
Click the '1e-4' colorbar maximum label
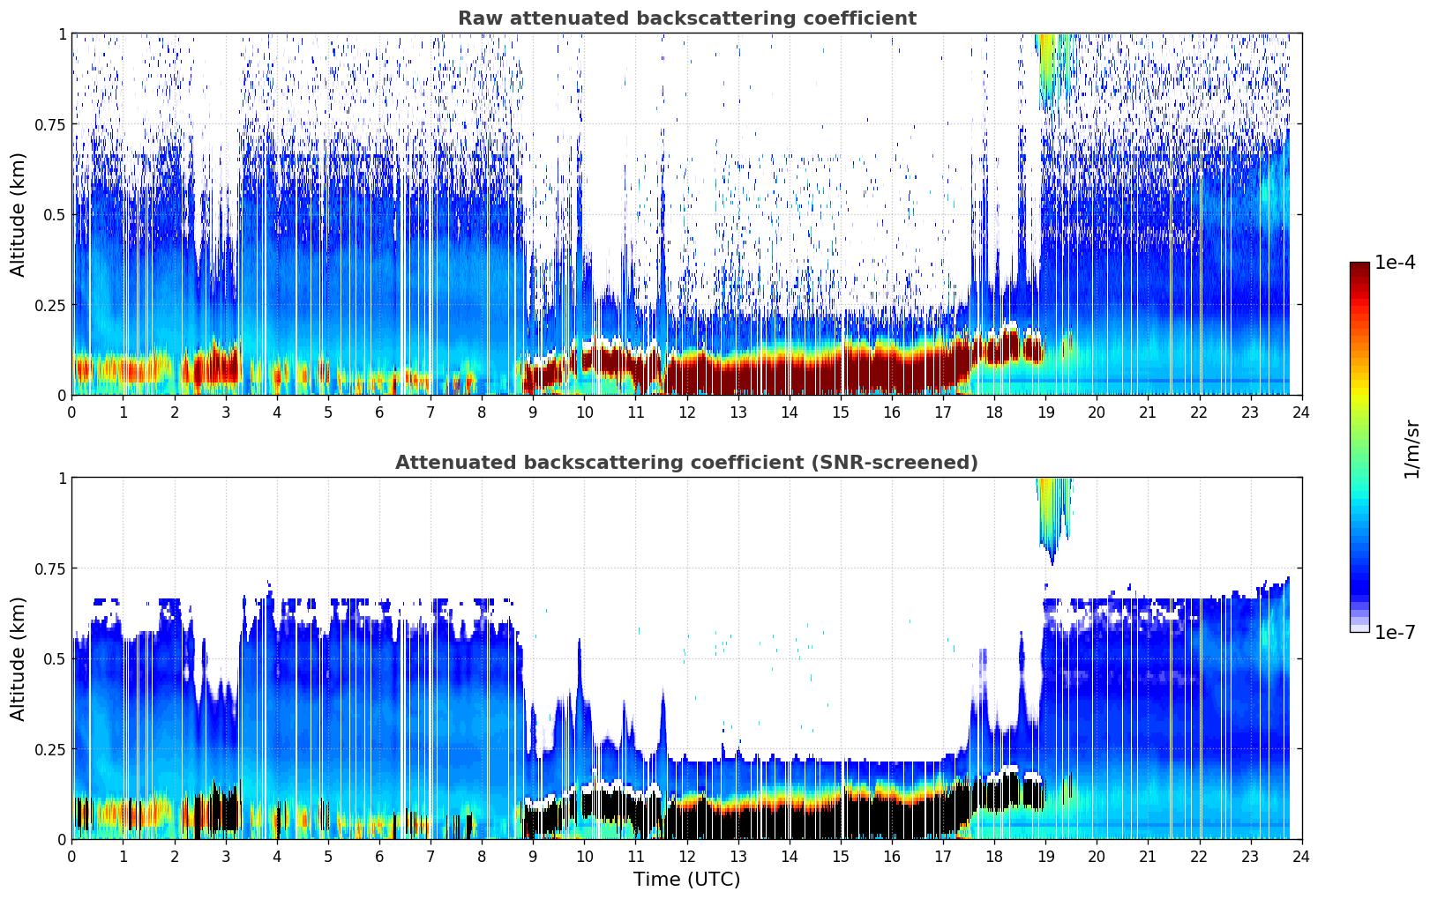coord(1395,263)
